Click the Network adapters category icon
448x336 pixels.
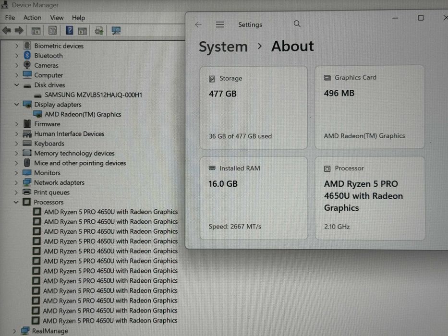[x=27, y=182]
